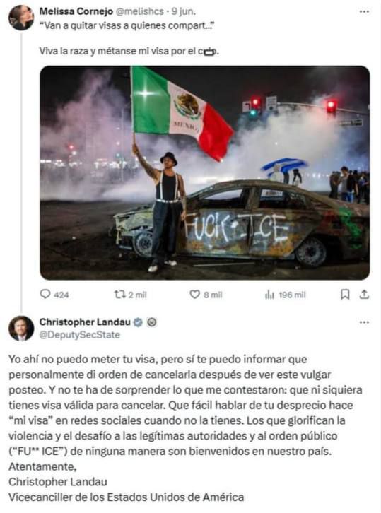
Task: Expand the quoted text "Van a quitar visas"
Action: pos(127,25)
